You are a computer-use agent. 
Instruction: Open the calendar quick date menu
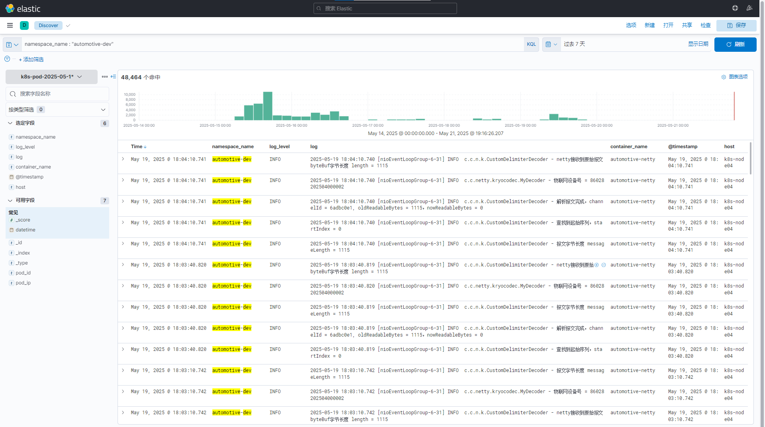(x=551, y=45)
